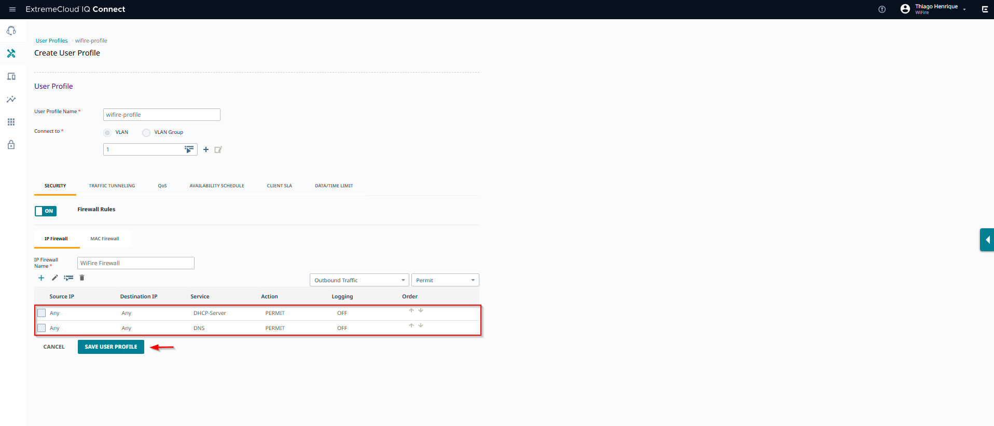Open the Outbound Traffic dropdown

(x=360, y=280)
